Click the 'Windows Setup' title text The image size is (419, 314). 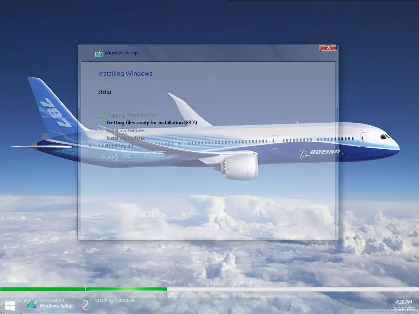coord(121,53)
